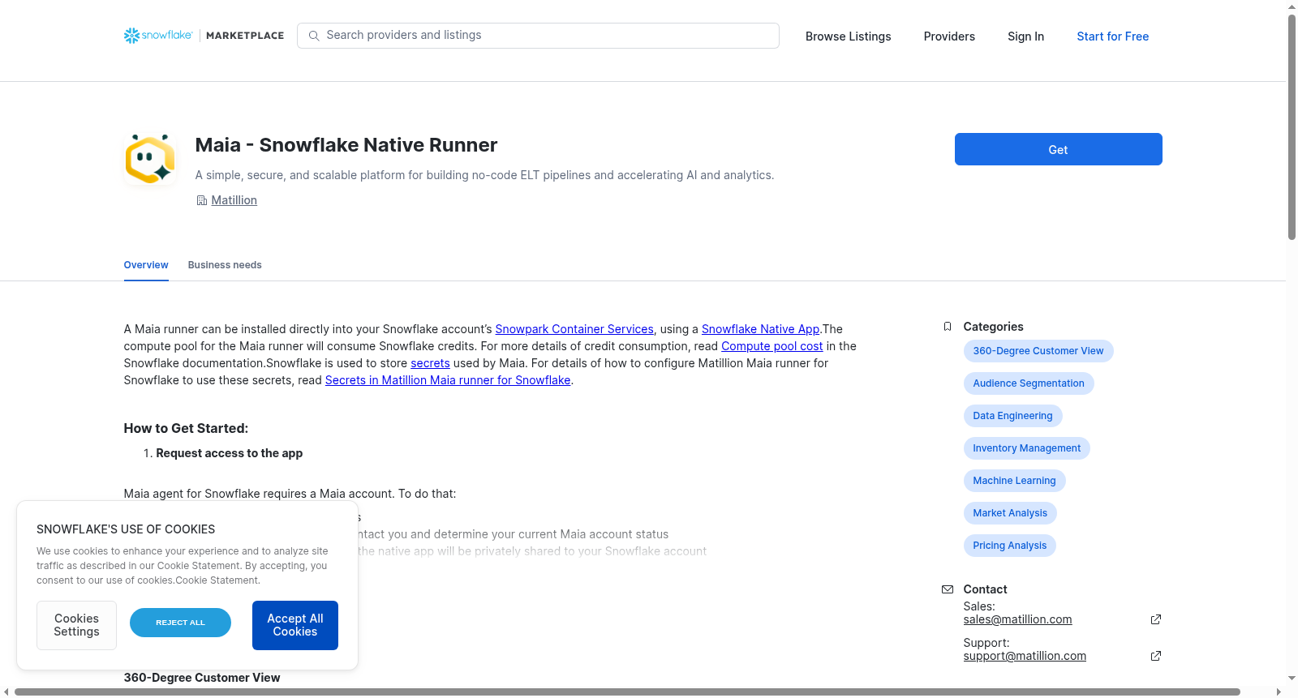Click the Maia app logo icon

tap(150, 159)
